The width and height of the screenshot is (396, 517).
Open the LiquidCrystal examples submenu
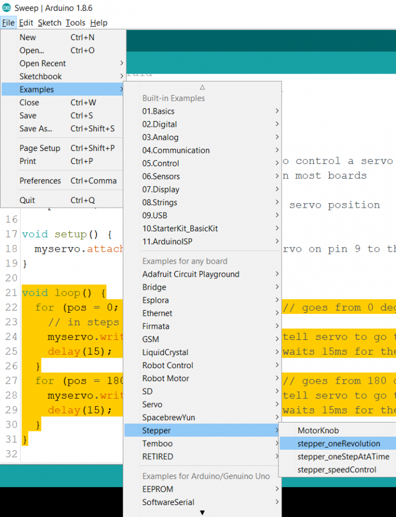[x=203, y=352]
